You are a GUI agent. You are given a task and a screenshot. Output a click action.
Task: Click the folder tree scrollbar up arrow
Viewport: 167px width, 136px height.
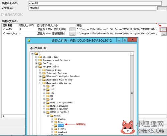pos(132,54)
